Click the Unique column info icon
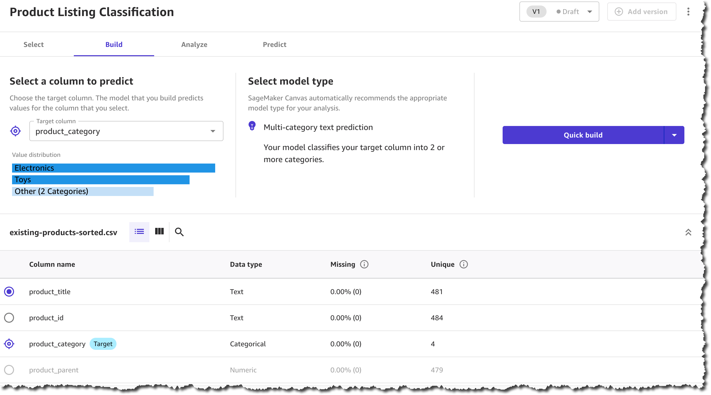Screen dimensions: 711x395 coord(463,264)
